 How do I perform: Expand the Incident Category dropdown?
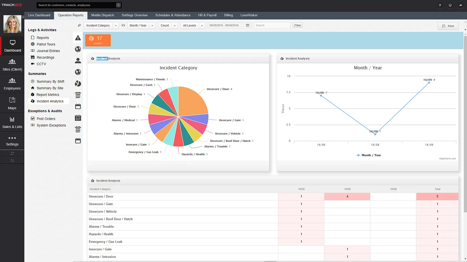pyautogui.click(x=116, y=25)
